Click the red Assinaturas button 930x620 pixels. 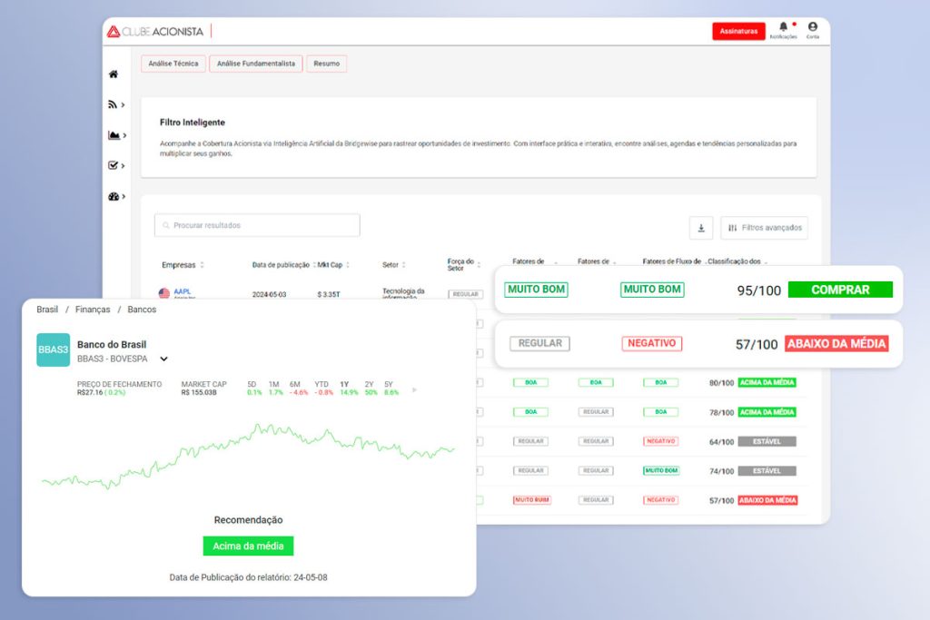pos(738,31)
